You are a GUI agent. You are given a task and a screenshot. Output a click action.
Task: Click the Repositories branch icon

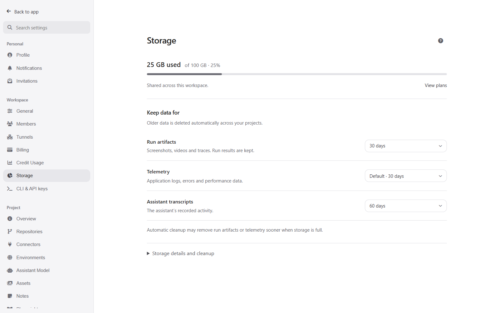(10, 231)
